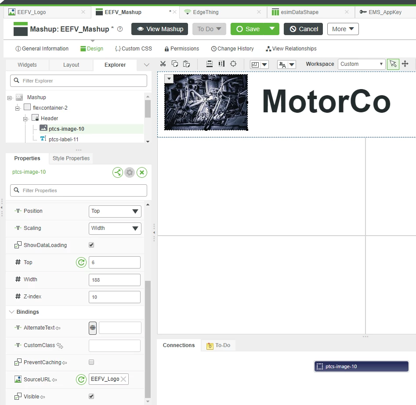Uncheck the Visible property checkbox

[x=91, y=396]
